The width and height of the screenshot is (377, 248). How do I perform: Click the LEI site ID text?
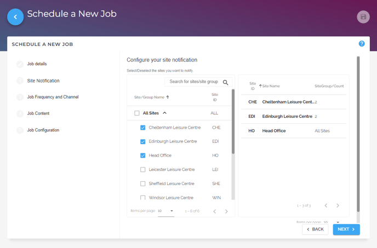tap(215, 169)
